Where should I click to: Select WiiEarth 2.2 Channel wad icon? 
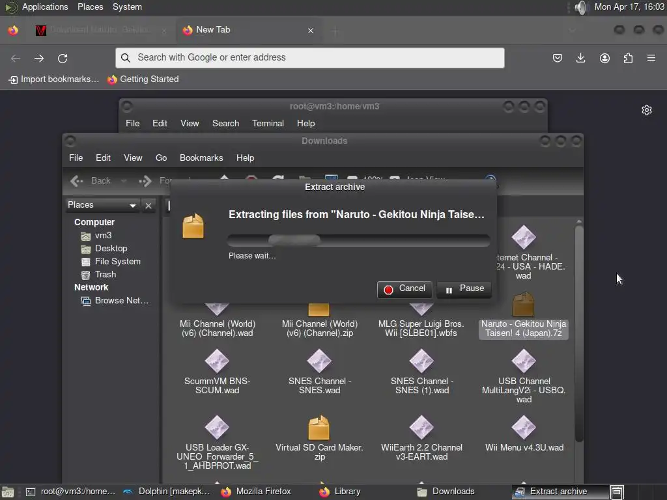point(421,427)
